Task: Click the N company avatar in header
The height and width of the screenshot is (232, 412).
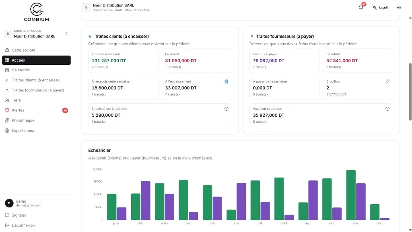Action: 86,8
